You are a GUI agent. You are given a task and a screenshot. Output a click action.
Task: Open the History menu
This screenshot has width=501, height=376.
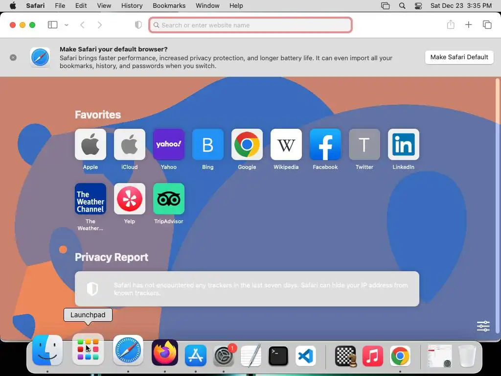[x=132, y=6]
